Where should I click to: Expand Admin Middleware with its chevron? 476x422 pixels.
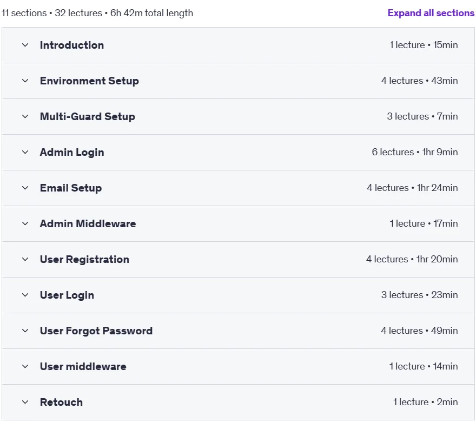[x=25, y=224]
